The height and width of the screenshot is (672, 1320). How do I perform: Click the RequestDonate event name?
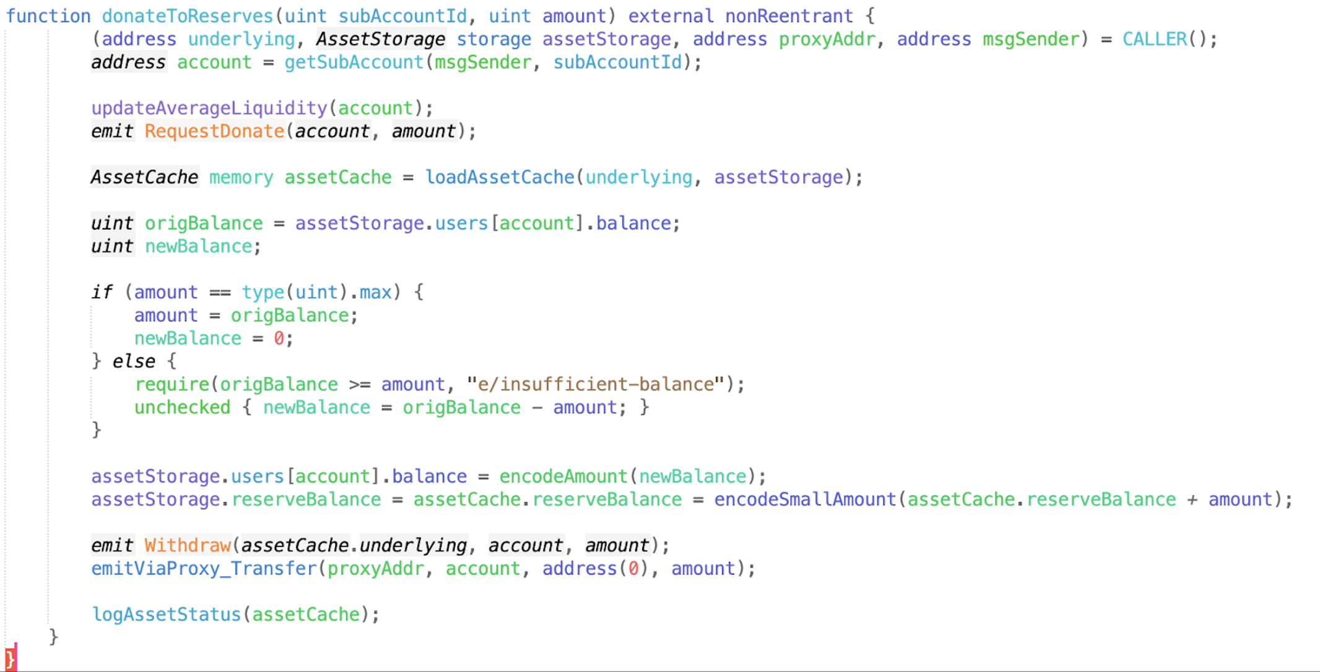(214, 131)
